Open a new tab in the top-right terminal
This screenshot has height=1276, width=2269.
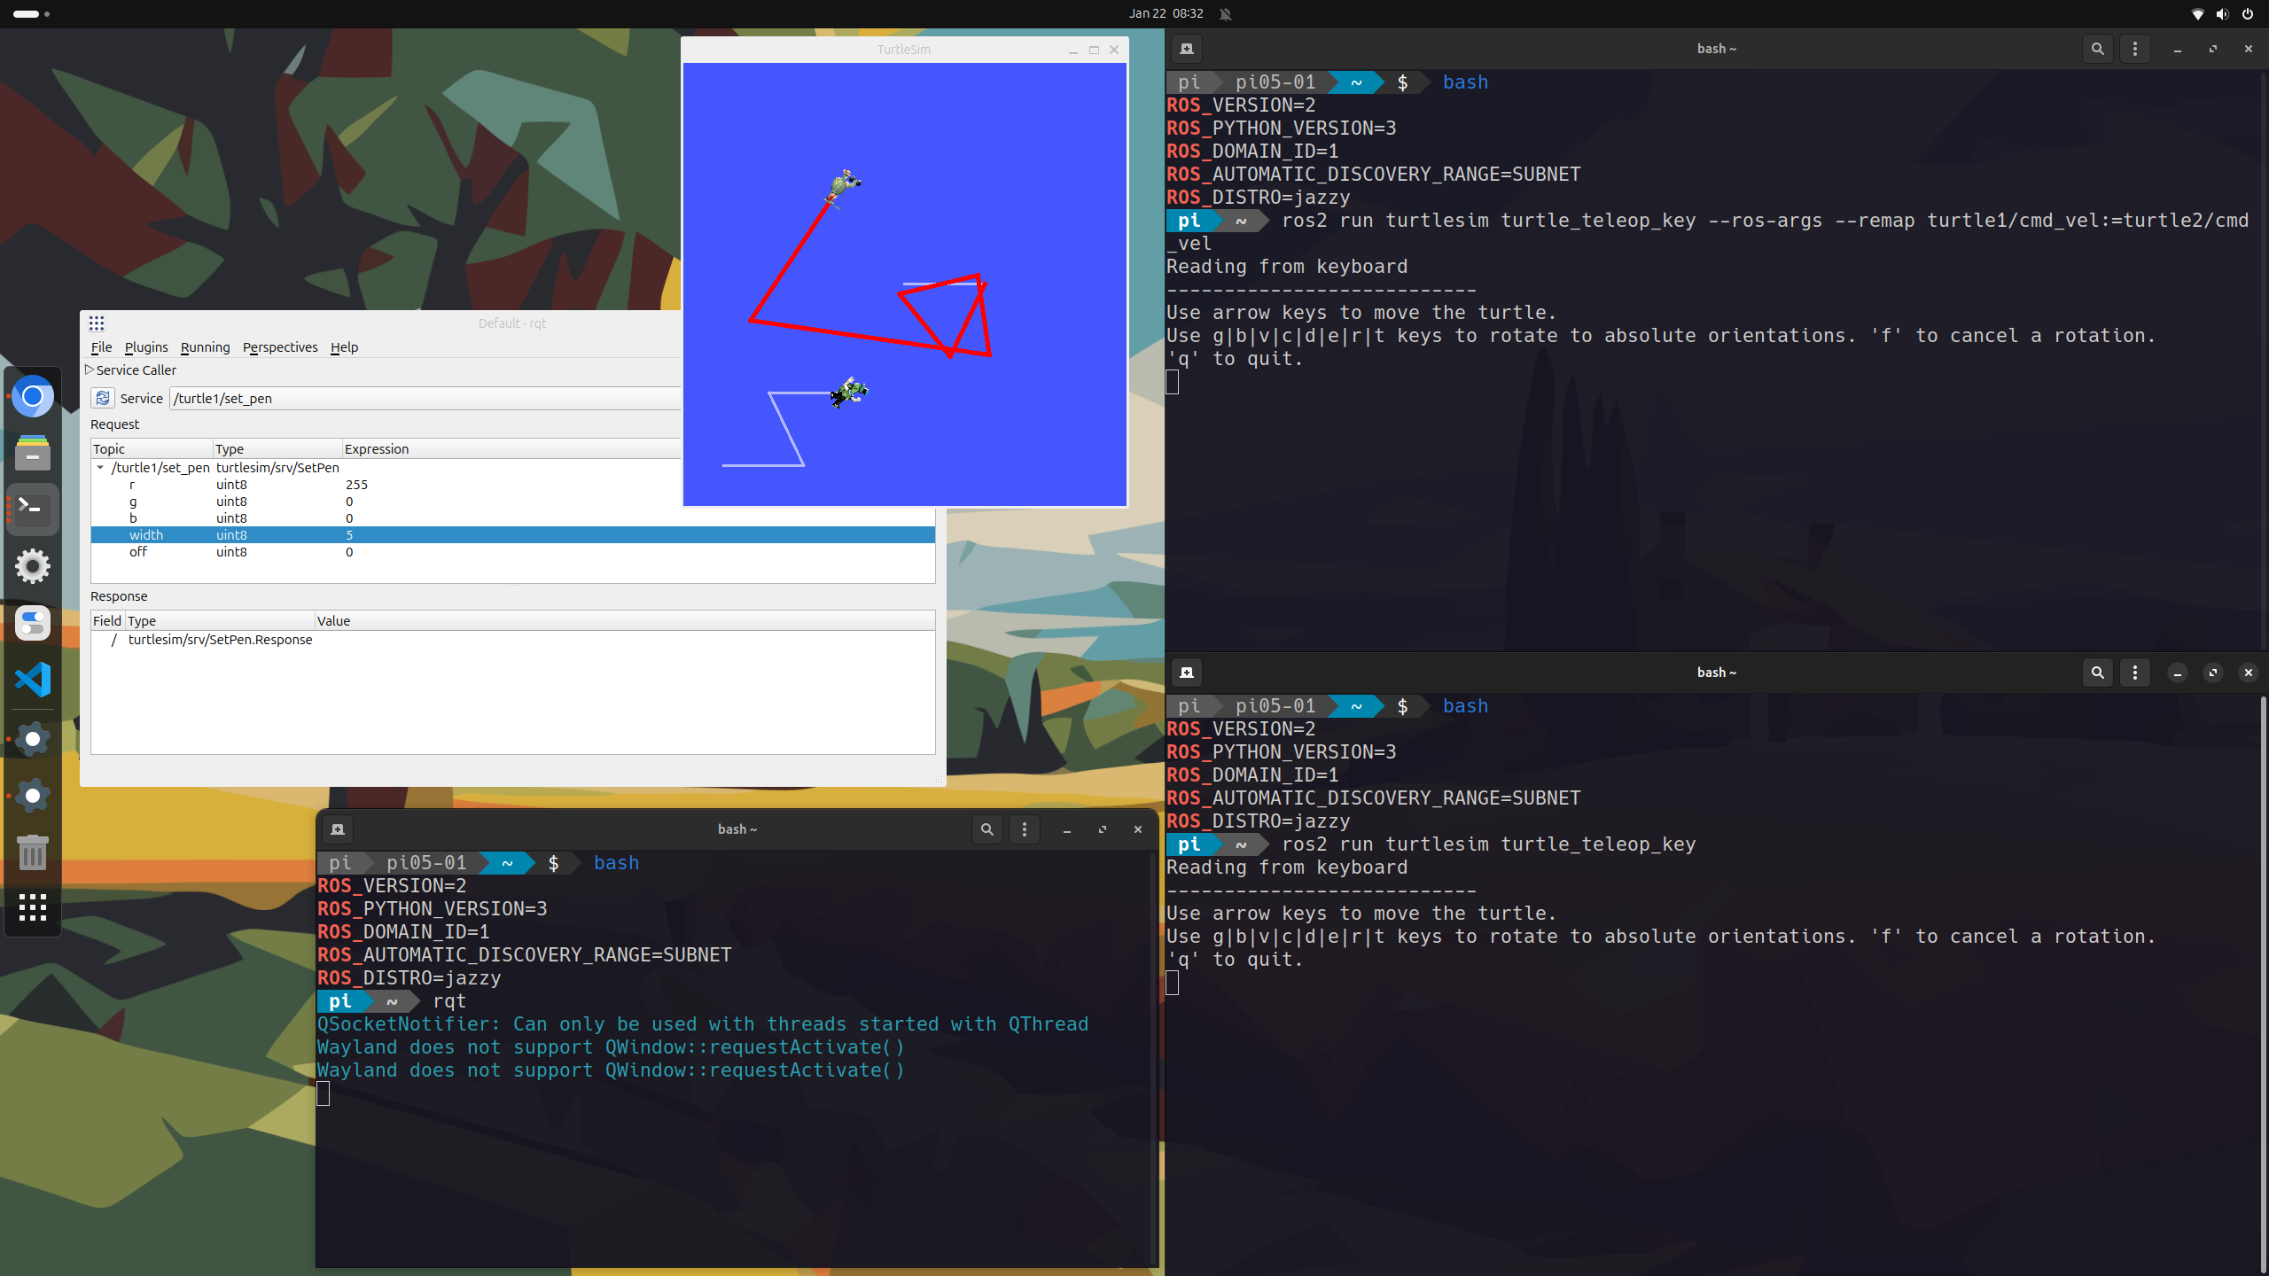(1187, 49)
